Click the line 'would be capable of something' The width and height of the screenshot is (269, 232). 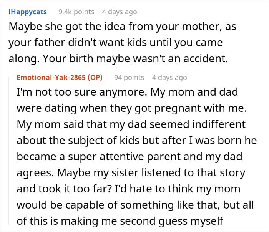pos(135,205)
